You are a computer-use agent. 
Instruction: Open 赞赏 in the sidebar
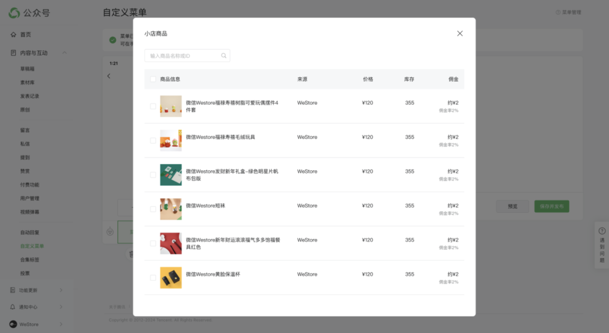(25, 171)
